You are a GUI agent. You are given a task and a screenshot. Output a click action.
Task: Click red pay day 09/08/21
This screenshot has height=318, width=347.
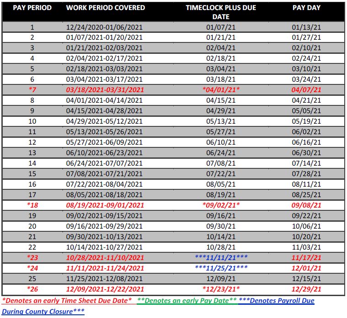[x=306, y=205]
